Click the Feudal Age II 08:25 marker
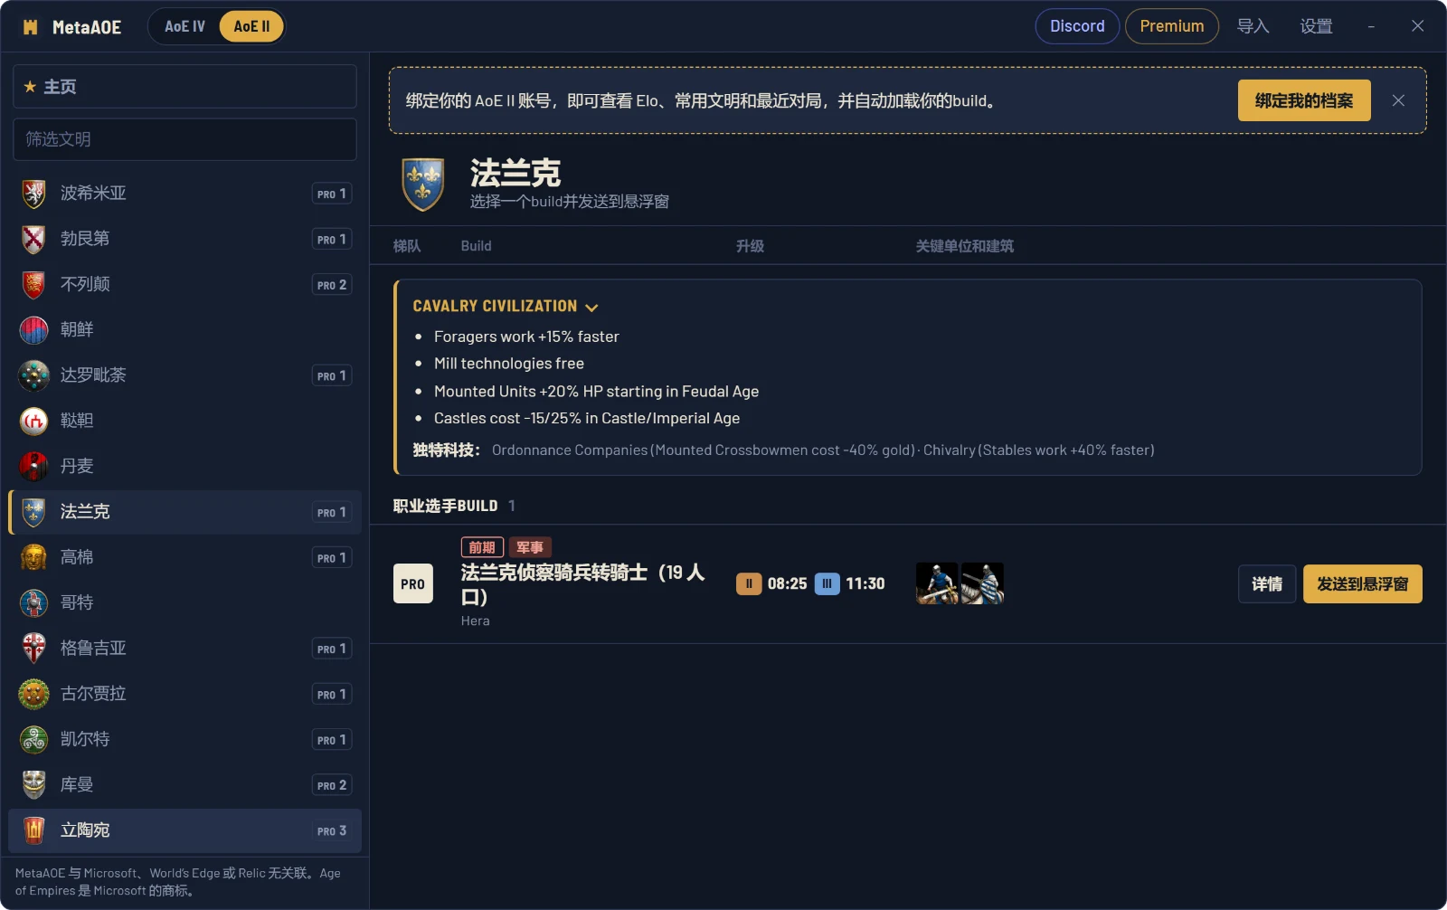1447x910 pixels. click(771, 584)
